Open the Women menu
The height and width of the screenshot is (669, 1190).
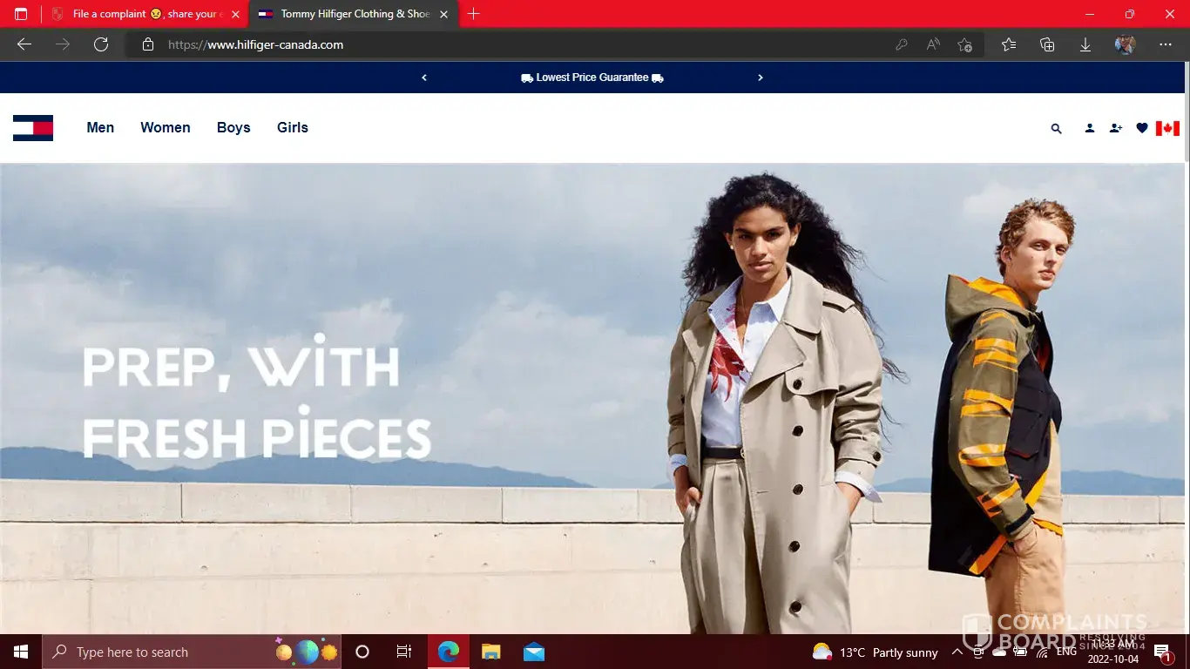coord(166,128)
